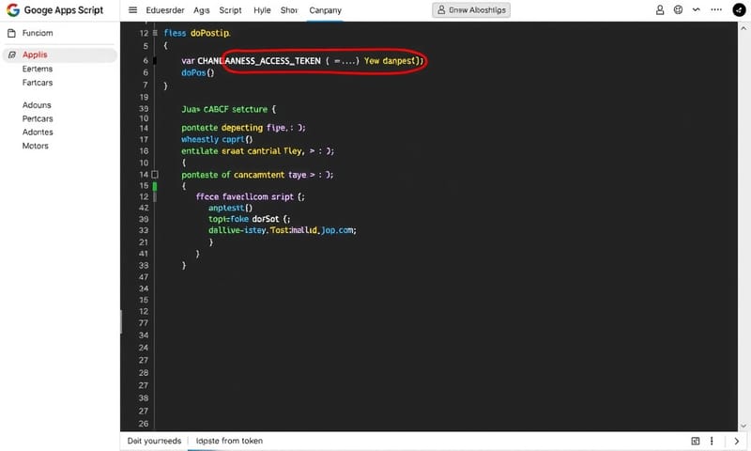This screenshot has height=451, width=751.
Task: Open the vertical dots menu in the bottom bar
Action: [x=712, y=441]
